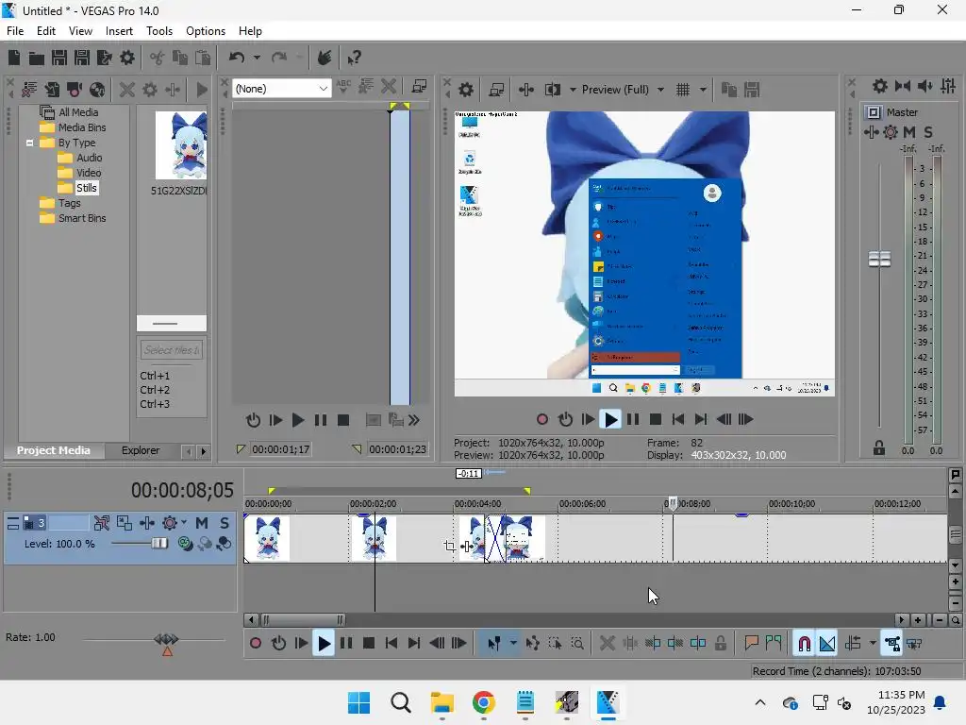Expand dropdown arrow left of Preview (Full)
The width and height of the screenshot is (966, 725).
tap(573, 90)
